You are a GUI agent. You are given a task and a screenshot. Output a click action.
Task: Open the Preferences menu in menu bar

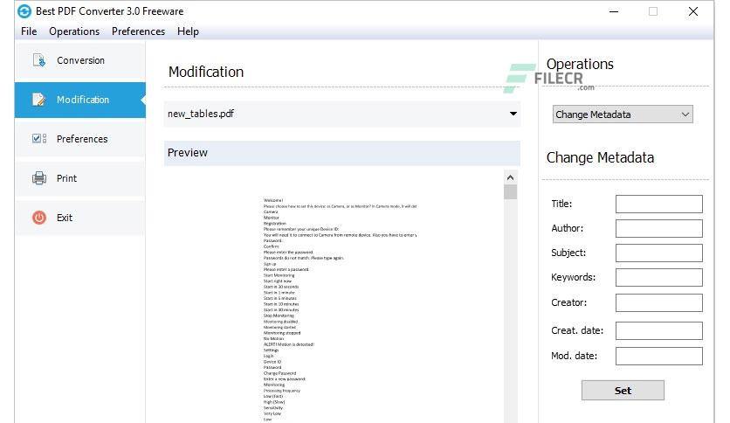138,31
